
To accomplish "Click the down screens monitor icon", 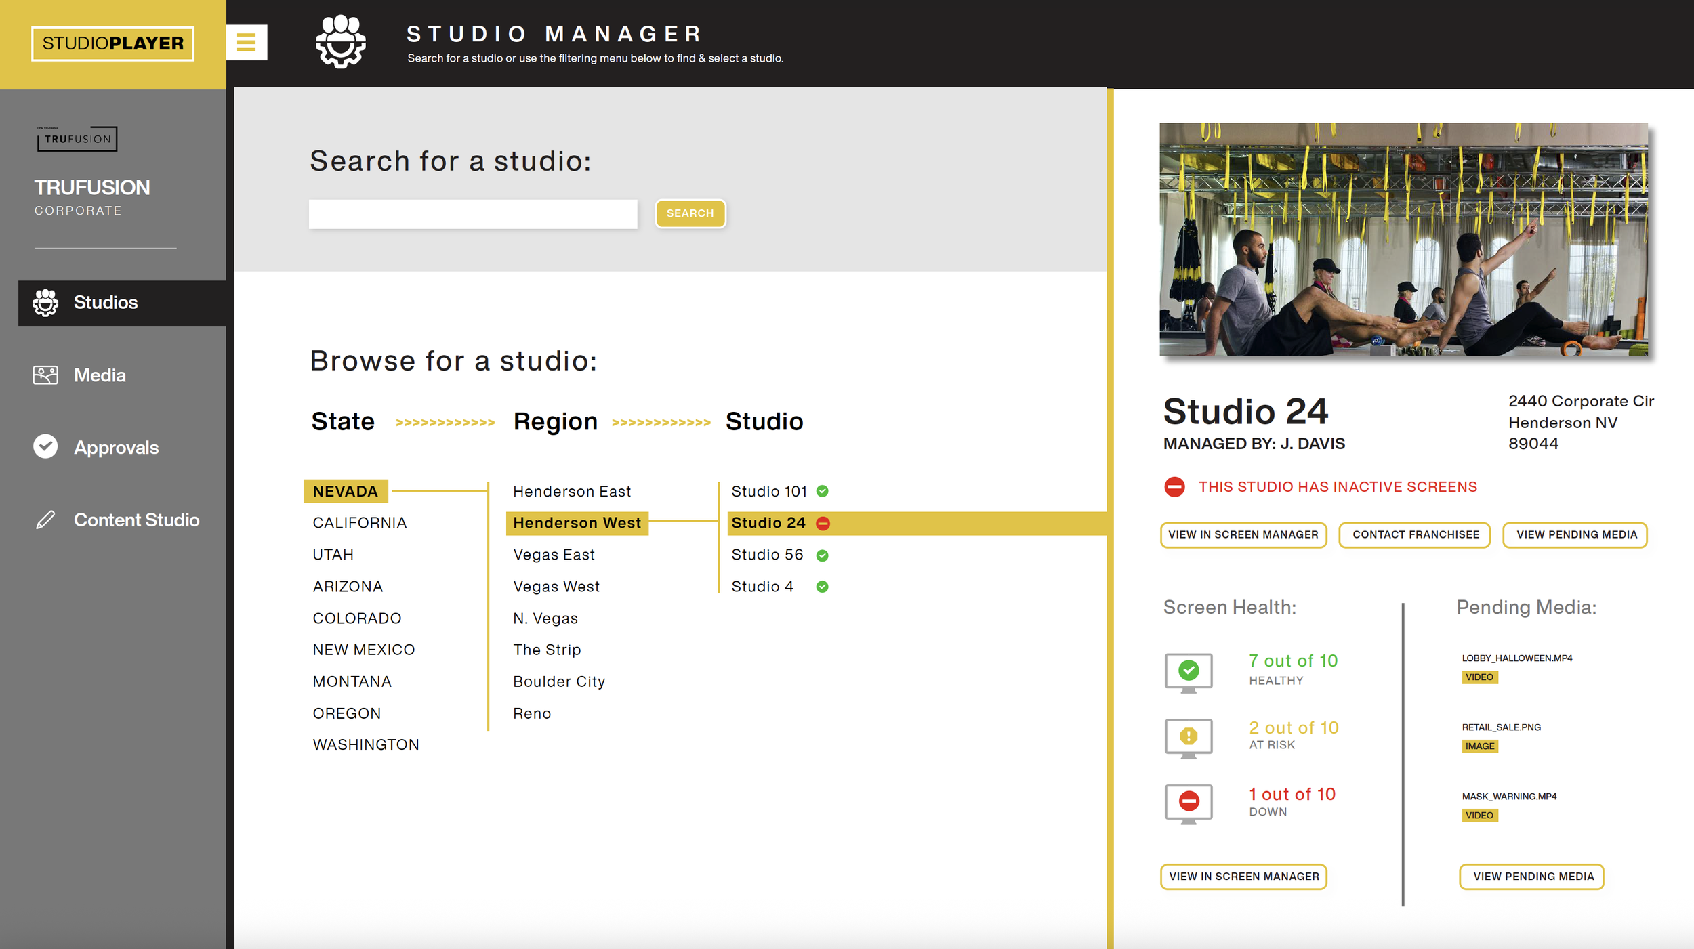I will pos(1189,803).
